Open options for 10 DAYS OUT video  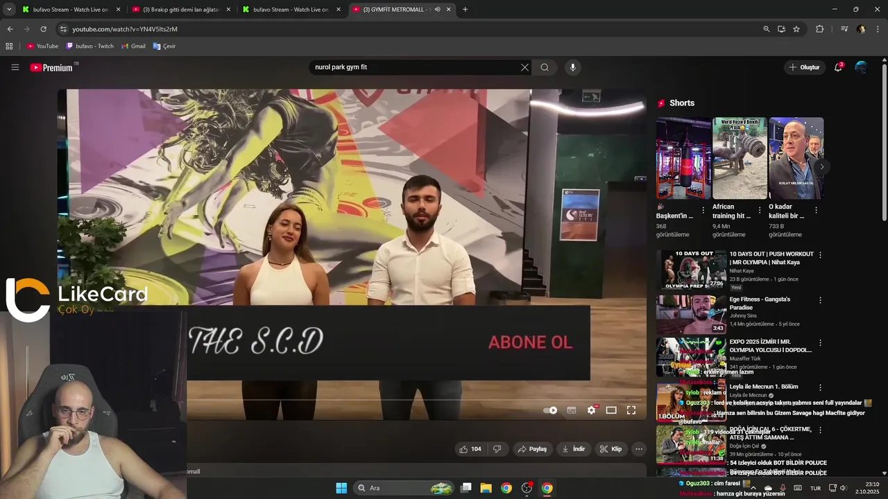[x=820, y=255]
